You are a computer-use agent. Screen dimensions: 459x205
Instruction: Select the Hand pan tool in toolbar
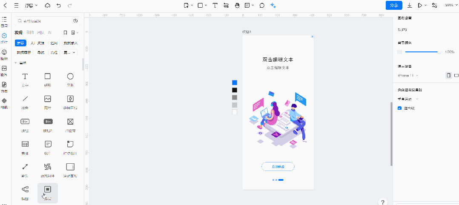[237, 6]
